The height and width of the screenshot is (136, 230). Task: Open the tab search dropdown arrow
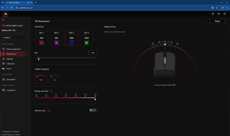pyautogui.click(x=3, y=3)
